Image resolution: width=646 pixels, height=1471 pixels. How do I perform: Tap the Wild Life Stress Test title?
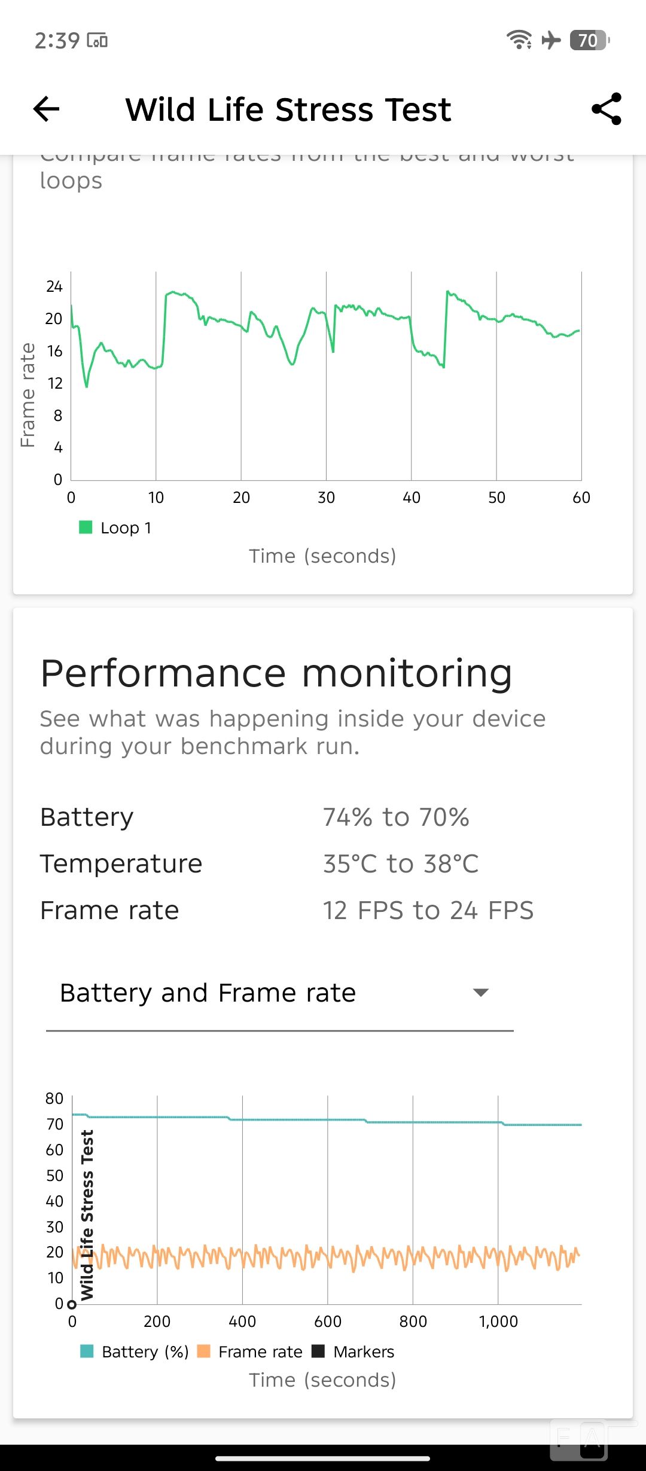pos(288,109)
